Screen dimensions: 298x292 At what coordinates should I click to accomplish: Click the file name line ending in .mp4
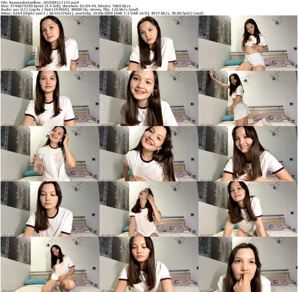click(40, 2)
